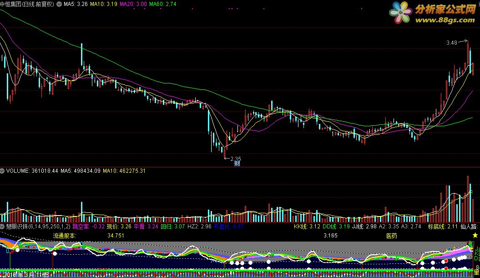Click the 量 icon at the bottom right corner
Screen dimensions: 480x278
477,272
